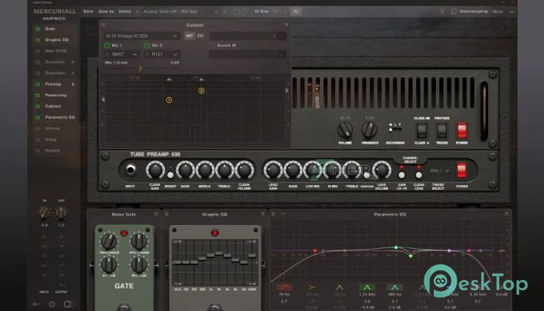
Task: Click the Gain Lo/Hi channel button
Action: [402, 175]
